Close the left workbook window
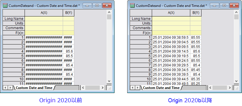This screenshot has width=242, height=106. pos(107,5)
